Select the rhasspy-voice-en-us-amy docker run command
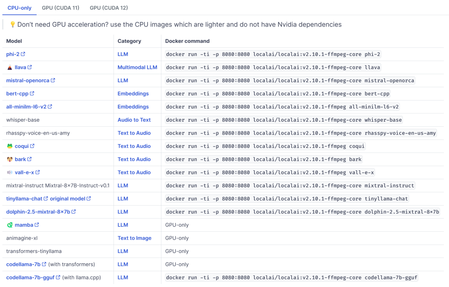 [x=301, y=133]
